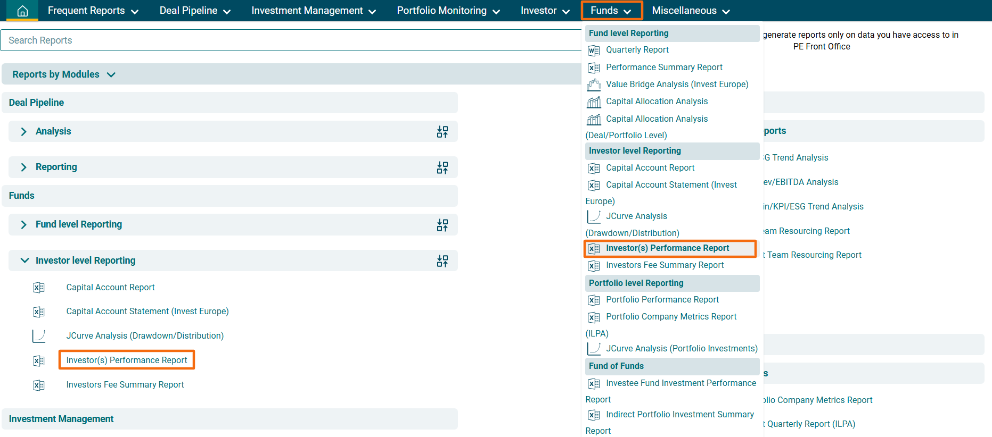The image size is (992, 437).
Task: Select Investor(s) Performance Report in Funds menu
Action: tap(667, 248)
